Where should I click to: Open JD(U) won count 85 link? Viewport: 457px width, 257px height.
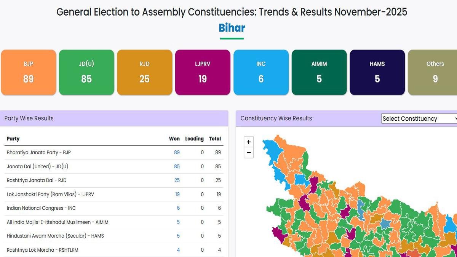177,166
